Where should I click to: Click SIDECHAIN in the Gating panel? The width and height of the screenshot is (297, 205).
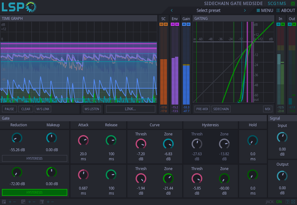click(x=221, y=109)
